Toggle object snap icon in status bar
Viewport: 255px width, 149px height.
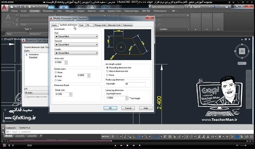point(158,137)
